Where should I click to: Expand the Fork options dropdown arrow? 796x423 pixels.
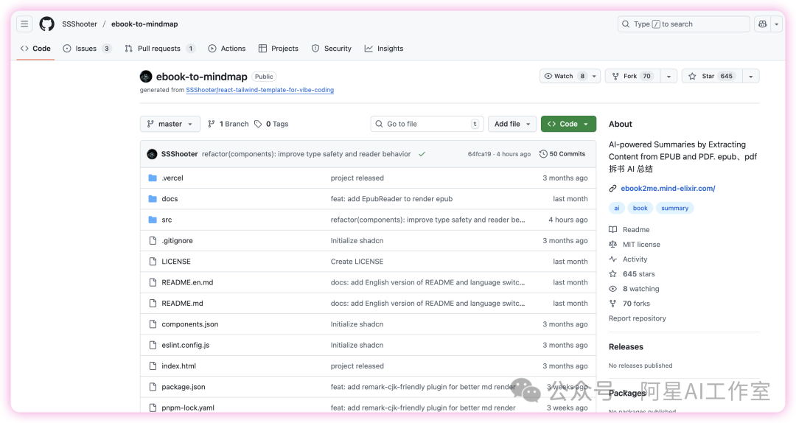tap(668, 76)
